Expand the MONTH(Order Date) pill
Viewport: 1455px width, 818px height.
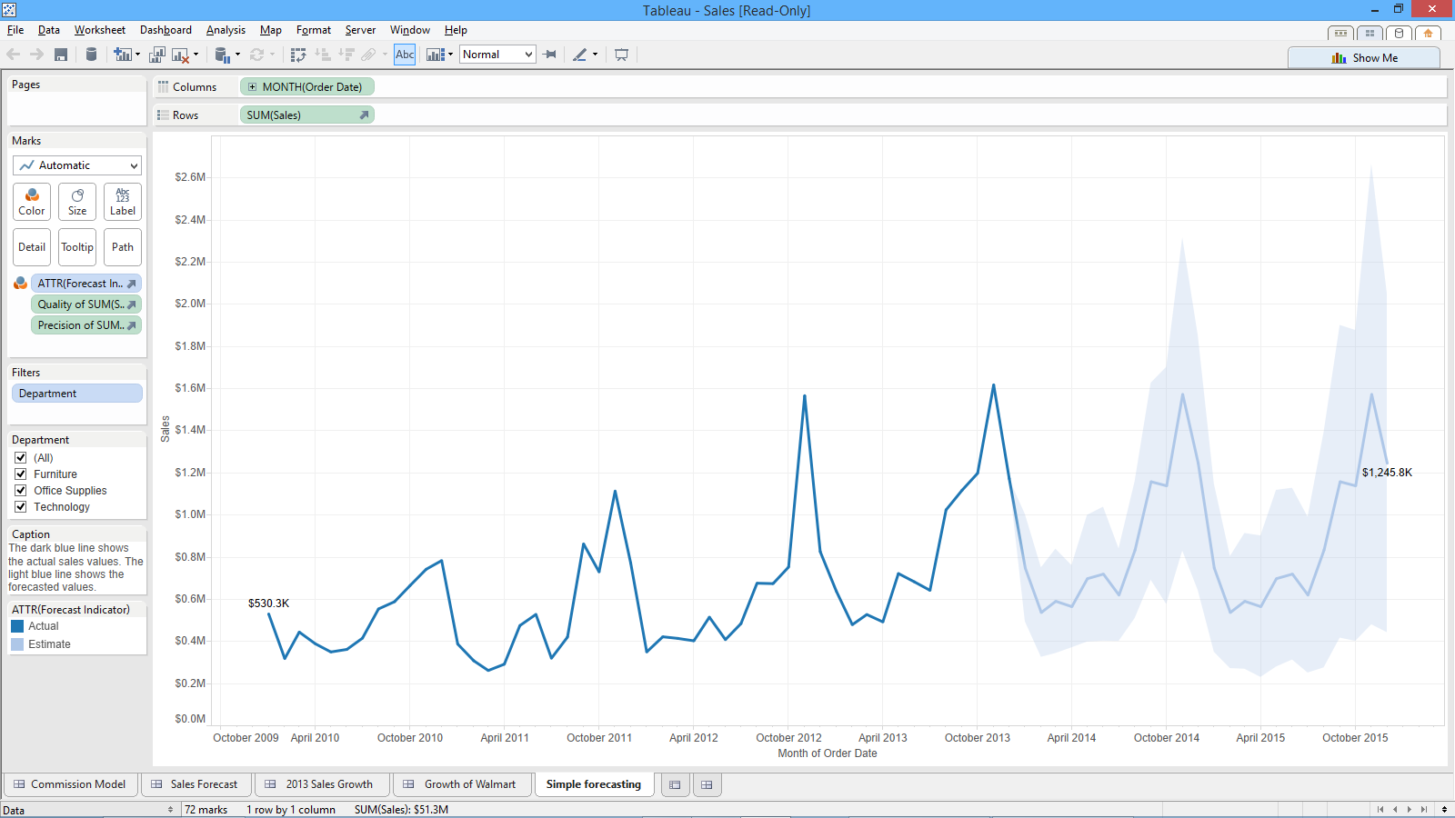[253, 87]
